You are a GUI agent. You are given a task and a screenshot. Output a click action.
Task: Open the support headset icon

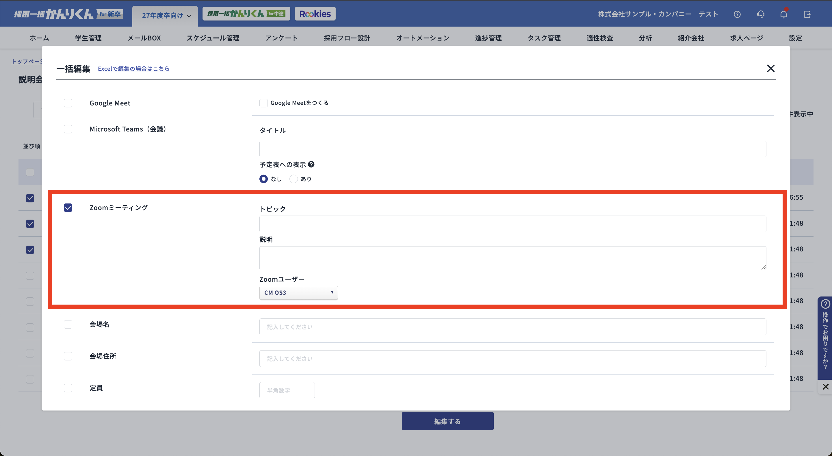pyautogui.click(x=760, y=14)
